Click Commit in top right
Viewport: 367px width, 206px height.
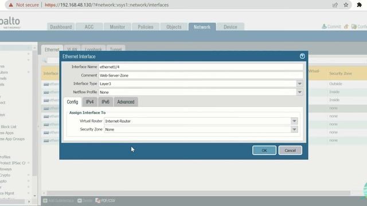331,26
